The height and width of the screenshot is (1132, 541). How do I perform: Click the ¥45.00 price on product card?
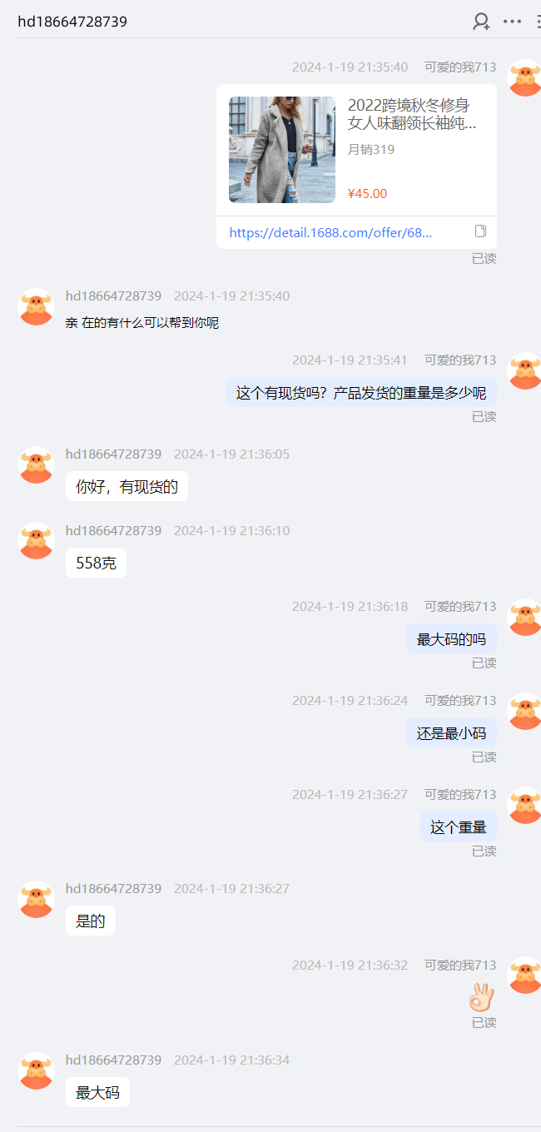367,194
